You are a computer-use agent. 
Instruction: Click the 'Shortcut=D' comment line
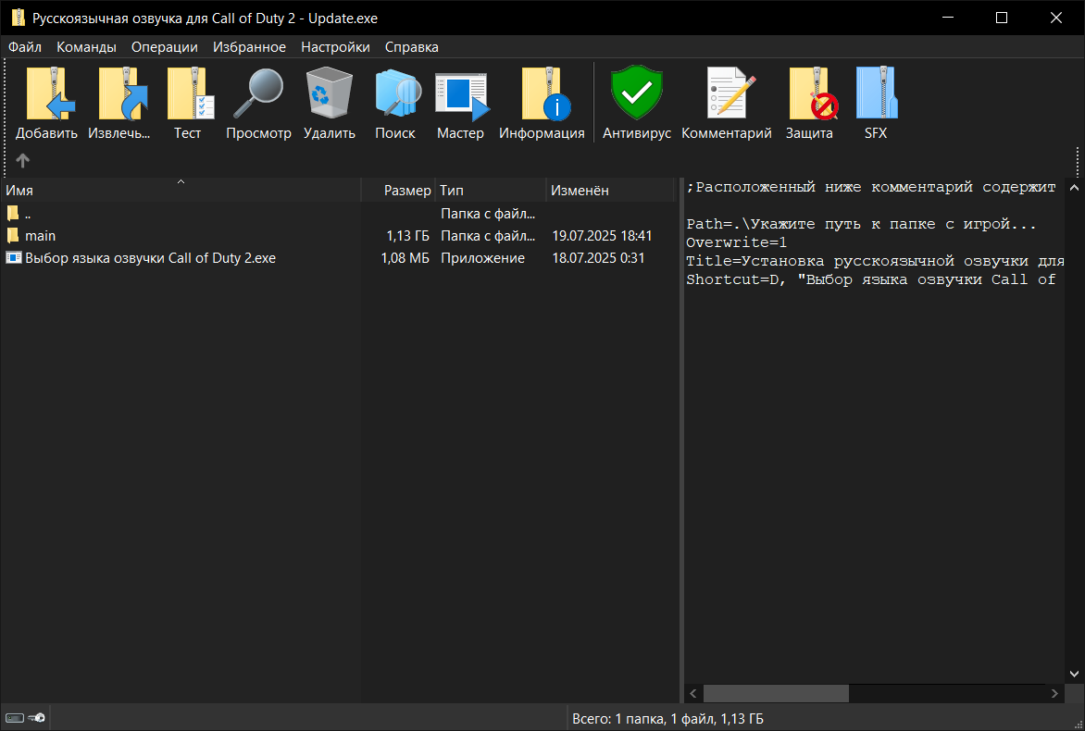871,280
